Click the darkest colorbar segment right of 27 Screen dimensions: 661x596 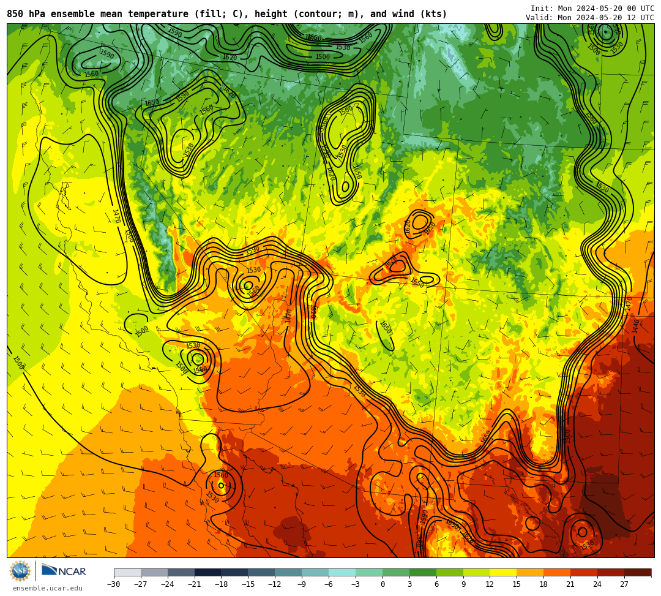coord(638,572)
